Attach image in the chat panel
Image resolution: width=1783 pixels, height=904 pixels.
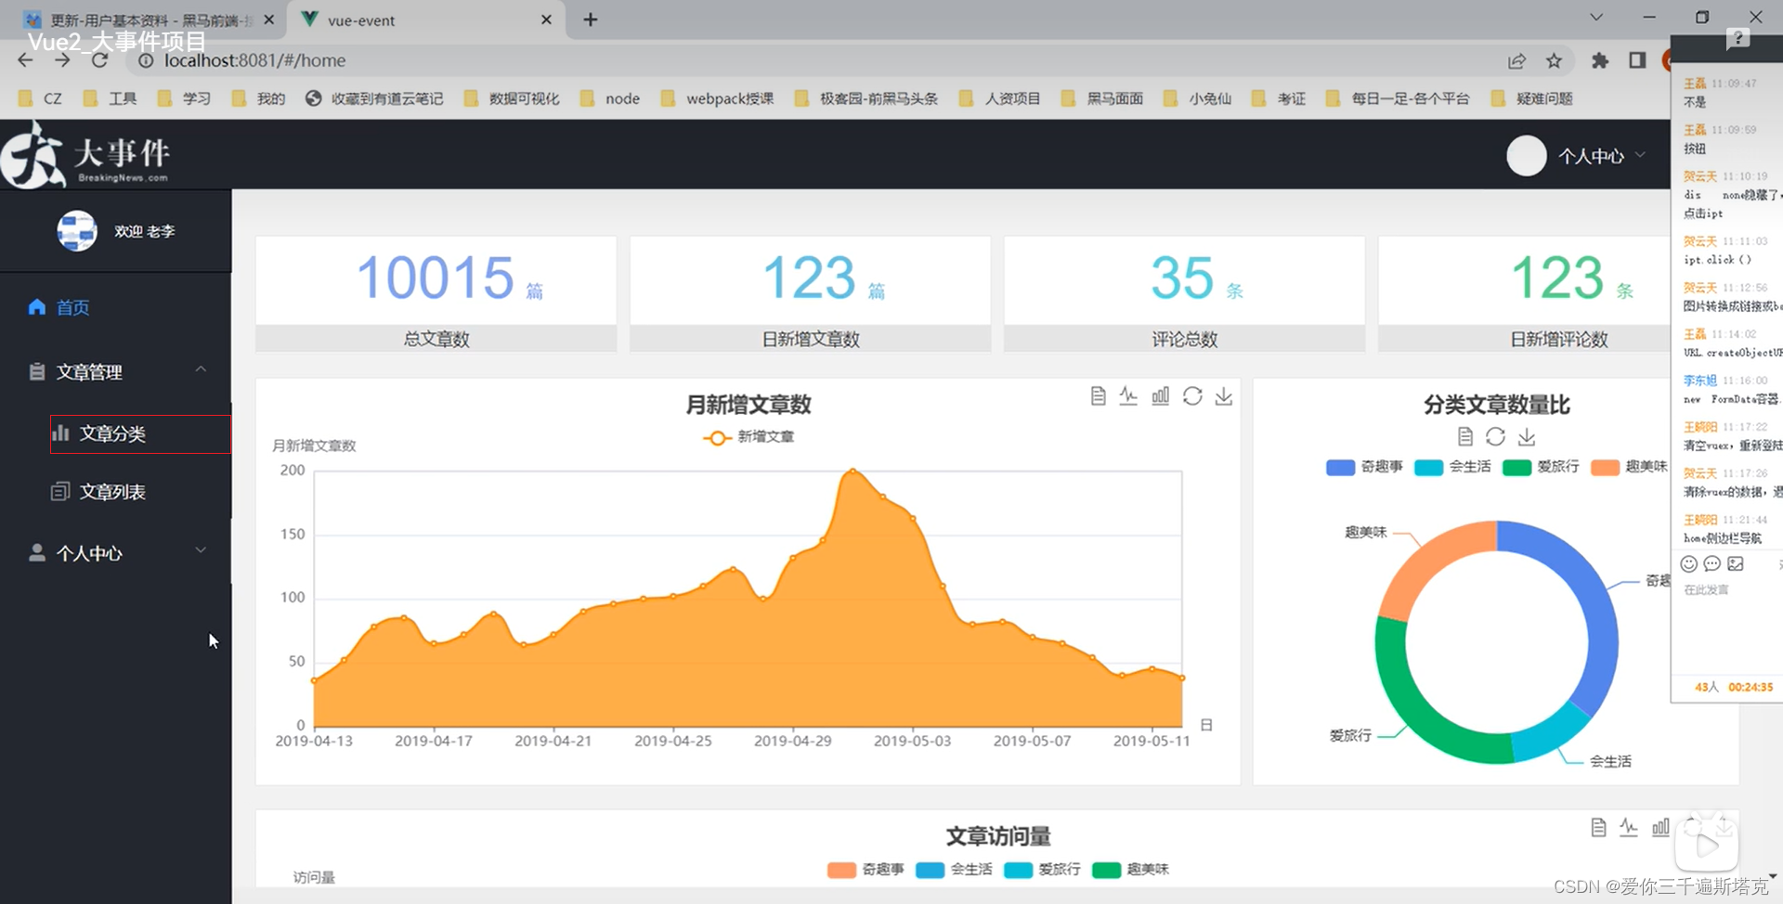pos(1736,563)
